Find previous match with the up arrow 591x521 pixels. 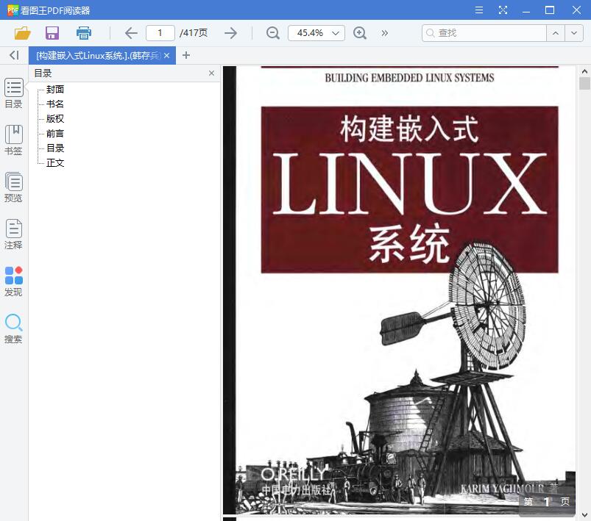point(556,33)
